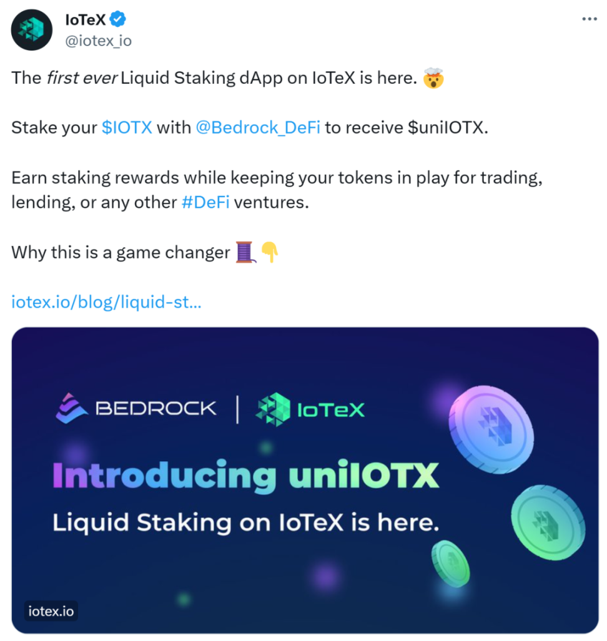Image resolution: width=607 pixels, height=641 pixels.
Task: Click the $IOTX cashtag
Action: [127, 127]
